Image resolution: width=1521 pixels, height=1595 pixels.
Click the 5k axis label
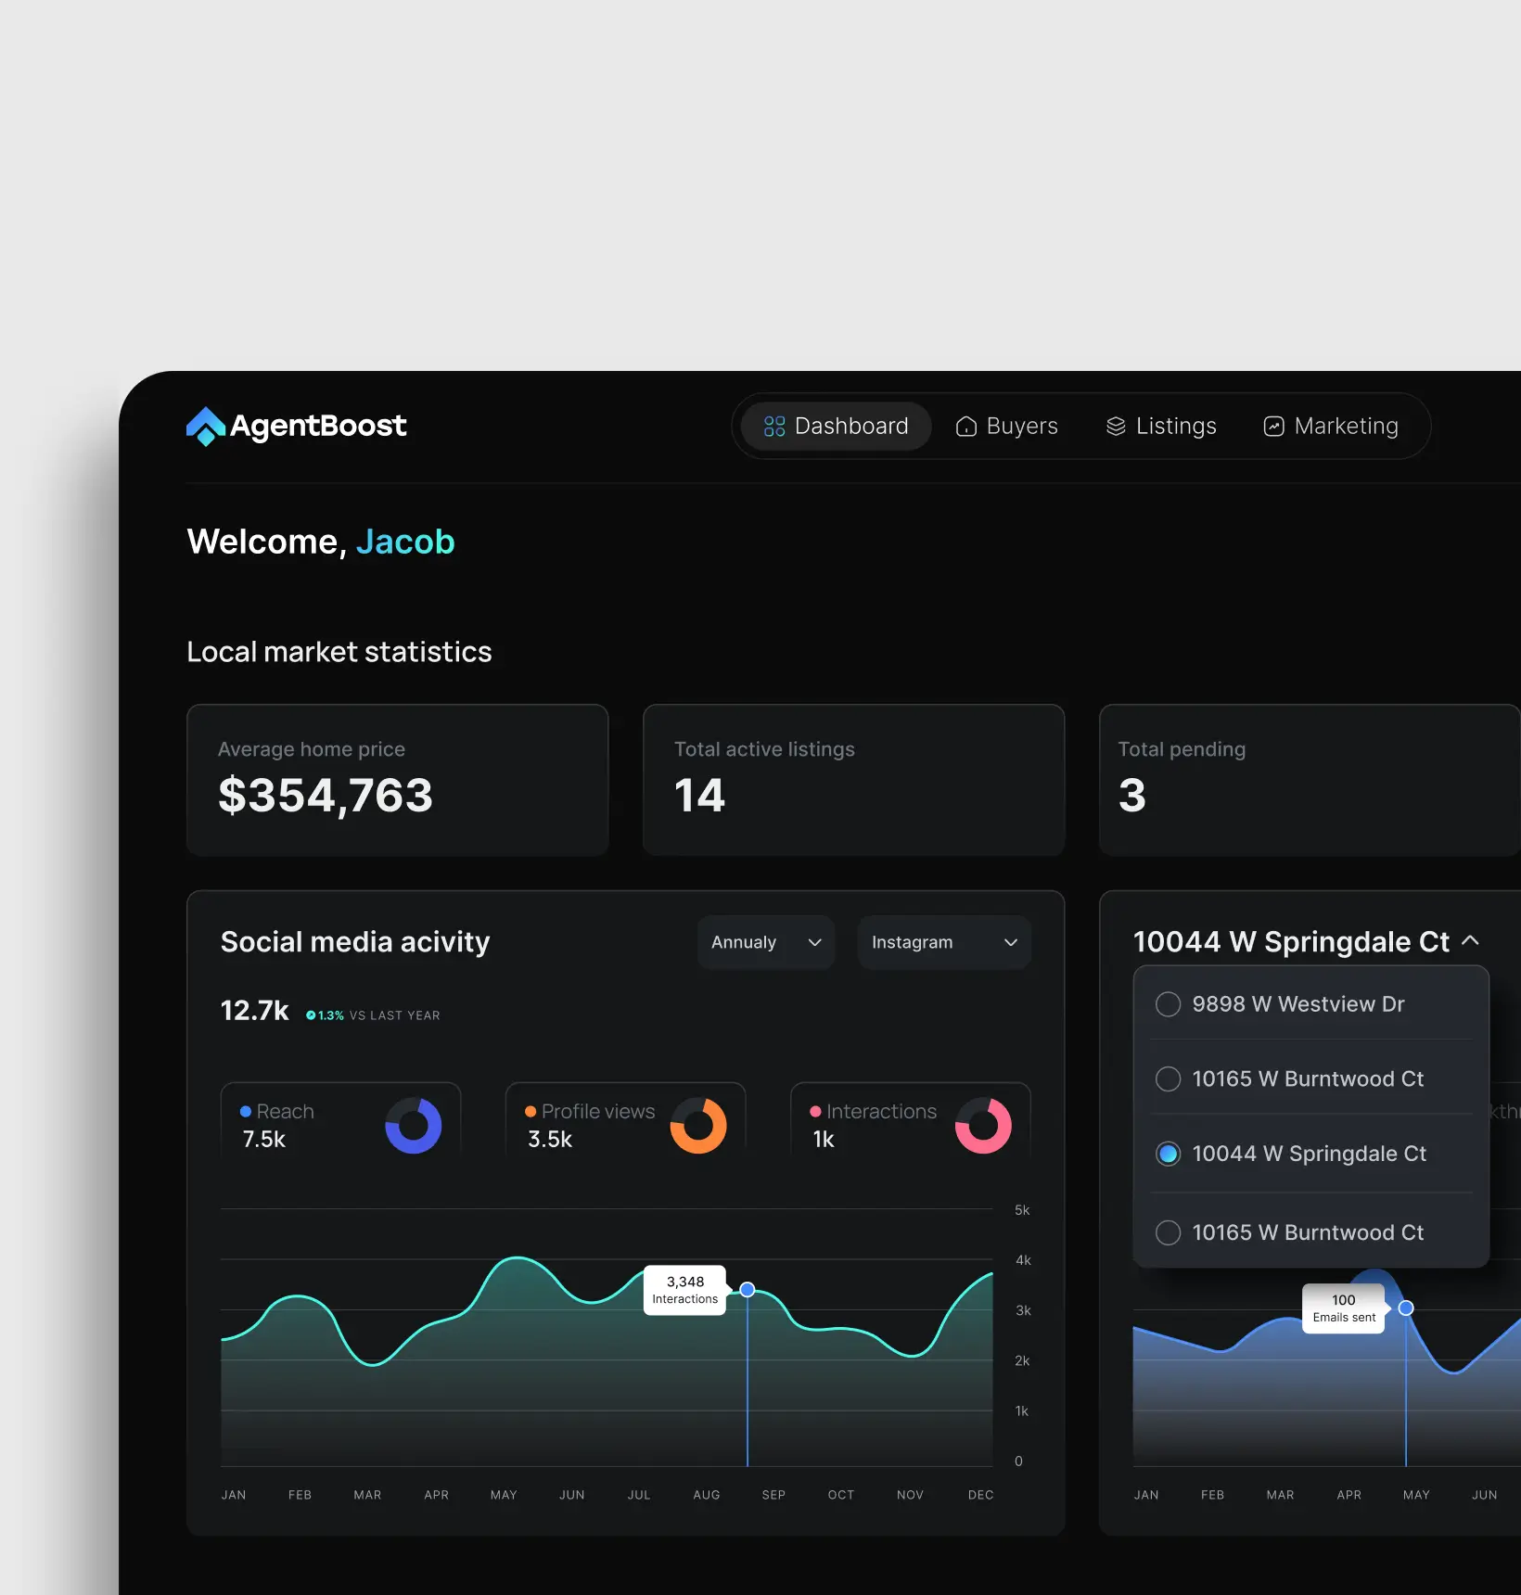click(1022, 1210)
